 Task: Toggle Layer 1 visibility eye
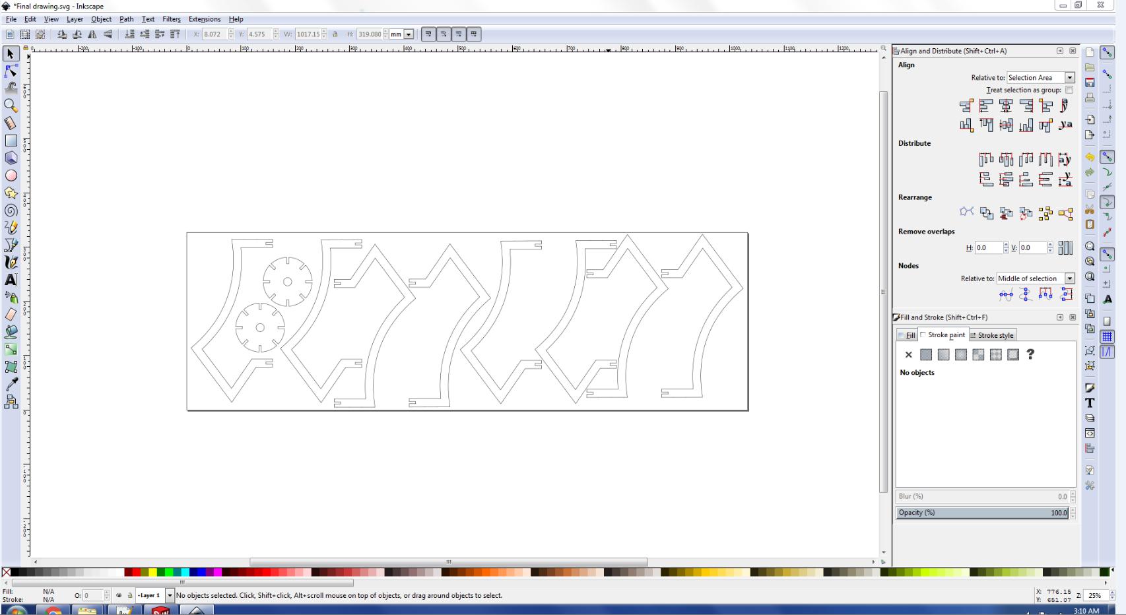tap(119, 595)
